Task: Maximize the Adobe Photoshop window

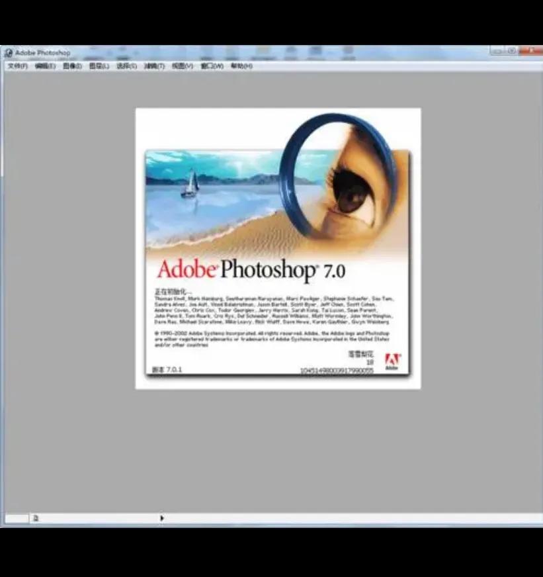Action: tap(512, 51)
